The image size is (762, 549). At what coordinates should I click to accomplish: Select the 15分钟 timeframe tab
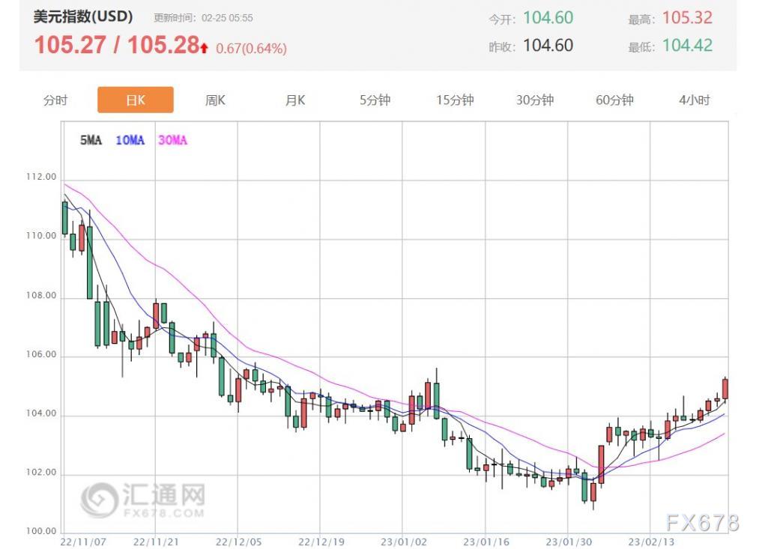tap(455, 100)
